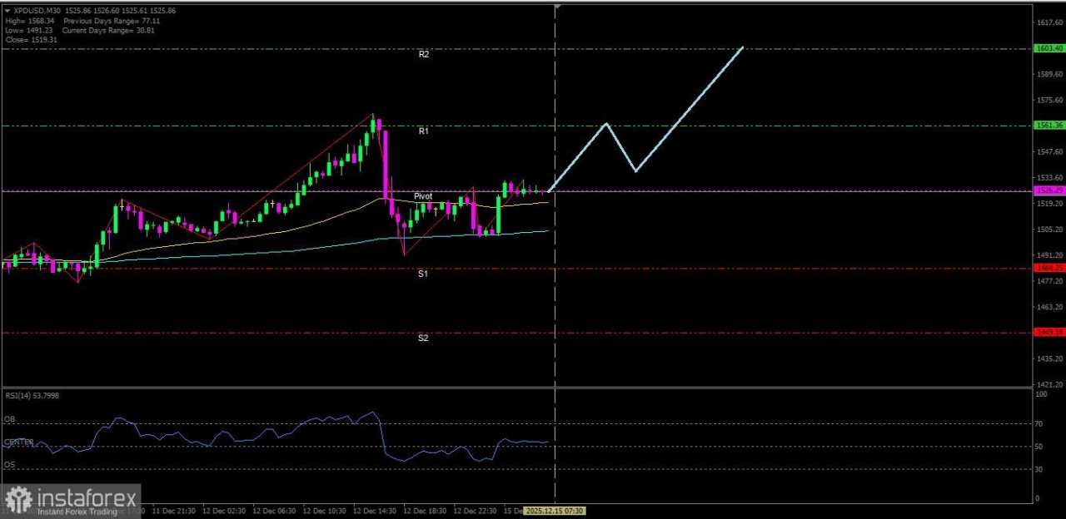
Task: Click the Pivot line label
Action: point(423,195)
